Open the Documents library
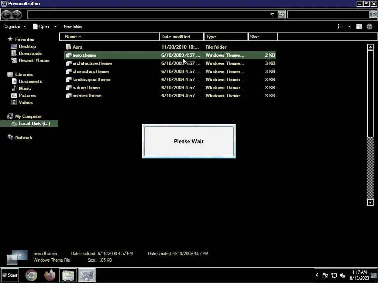 (x=27, y=81)
